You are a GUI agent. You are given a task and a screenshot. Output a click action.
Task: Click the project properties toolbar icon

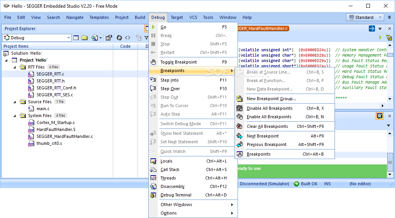point(109,38)
